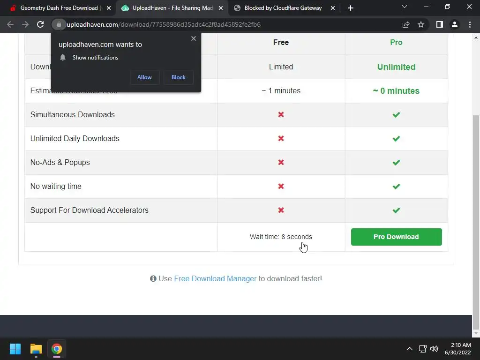Allow notifications from uploadhaven.com
Screen dimensions: 480x360
pos(144,77)
